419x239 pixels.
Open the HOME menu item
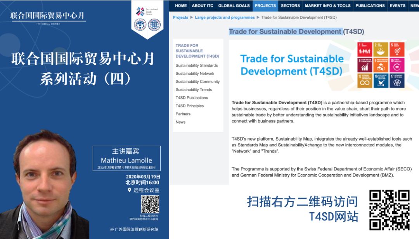pyautogui.click(x=180, y=6)
